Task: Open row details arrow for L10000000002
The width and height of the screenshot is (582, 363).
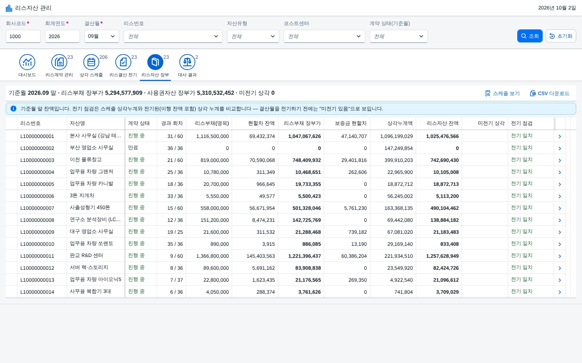Action: (x=560, y=148)
